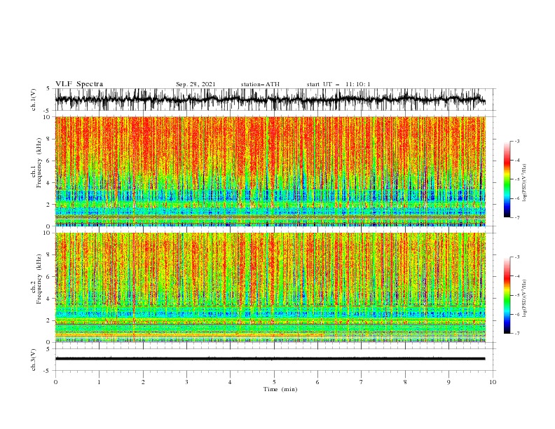This screenshot has width=555, height=429.
Task: Click the ch.2 spectrogram color scale bar
Action: tap(507, 295)
